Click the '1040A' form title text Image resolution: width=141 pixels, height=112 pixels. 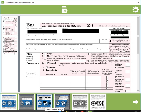[x=30, y=26]
